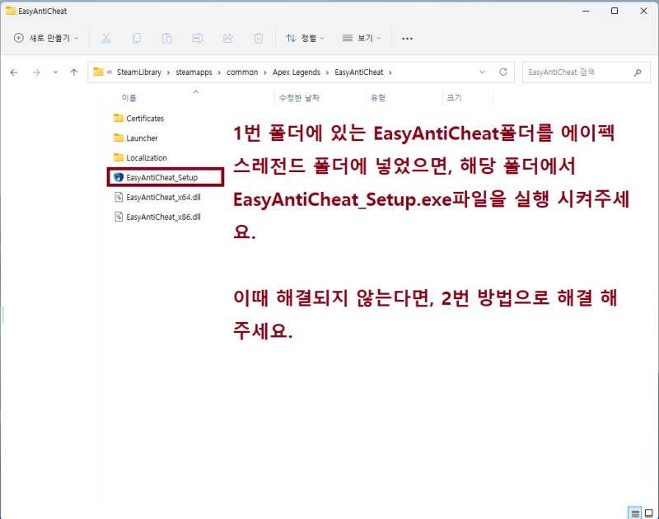This screenshot has height=519, width=659.
Task: Sort by 유형 (Type) column header
Action: [x=378, y=98]
